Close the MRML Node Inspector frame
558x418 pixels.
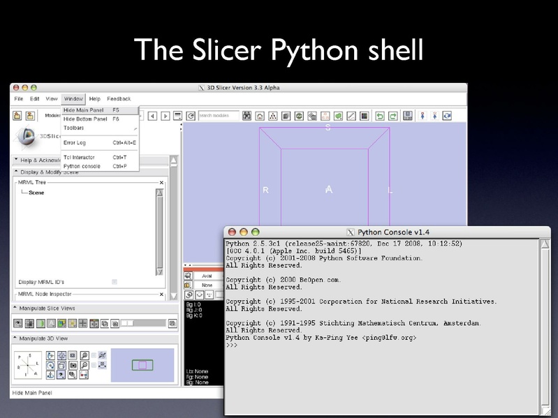tap(161, 294)
